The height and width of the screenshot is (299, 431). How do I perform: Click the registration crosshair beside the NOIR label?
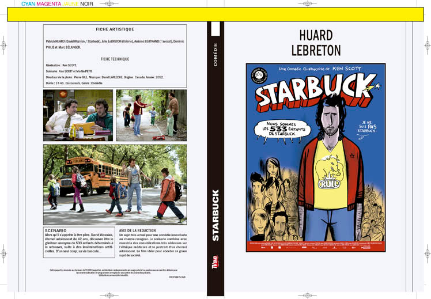(x=109, y=3)
